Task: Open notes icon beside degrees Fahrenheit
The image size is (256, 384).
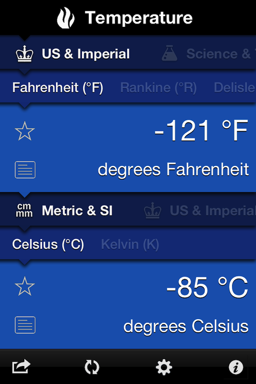Action: click(x=25, y=170)
